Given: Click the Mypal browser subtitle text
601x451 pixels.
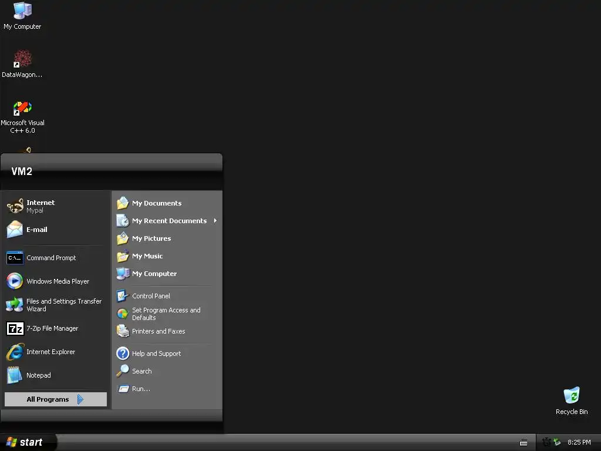Looking at the screenshot, I should pyautogui.click(x=35, y=211).
